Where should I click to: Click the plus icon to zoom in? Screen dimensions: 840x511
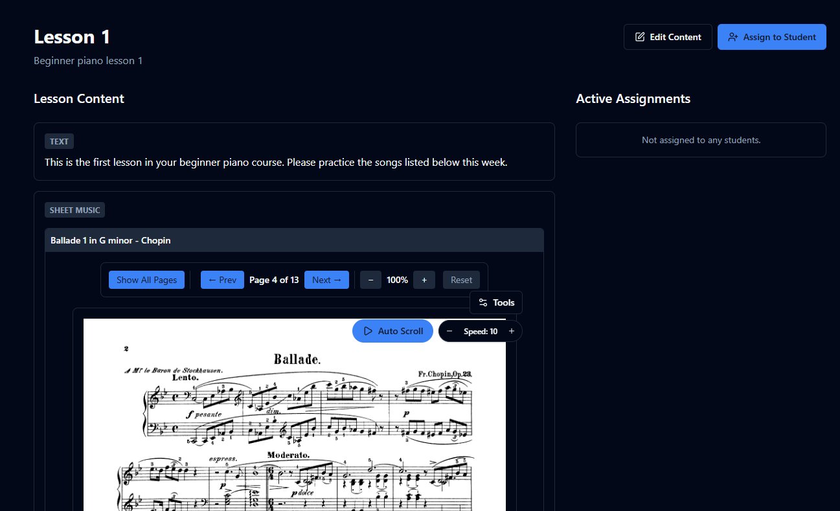[x=424, y=280]
